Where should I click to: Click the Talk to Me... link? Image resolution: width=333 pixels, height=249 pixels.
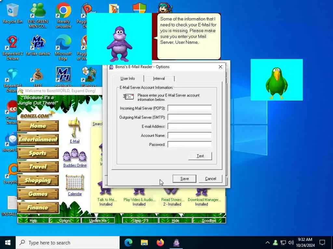coord(107,200)
